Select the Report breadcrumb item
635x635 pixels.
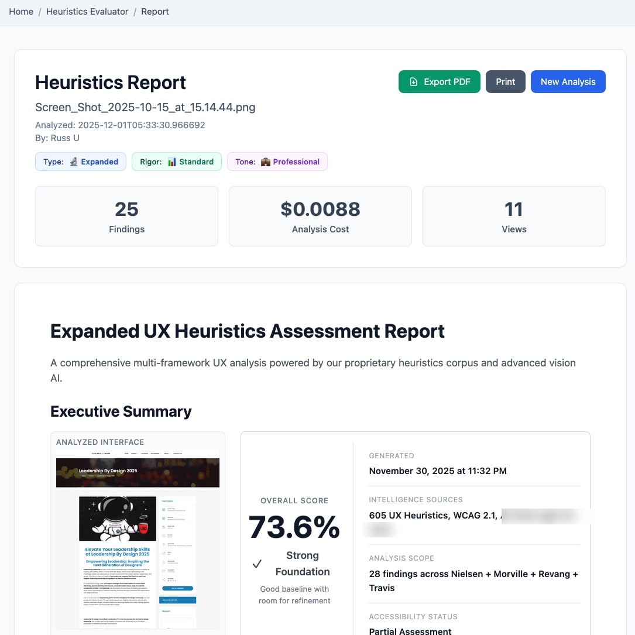(x=155, y=11)
